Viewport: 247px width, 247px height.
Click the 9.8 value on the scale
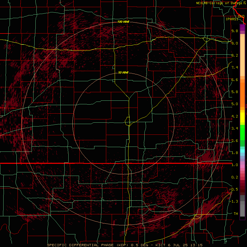click(x=235, y=31)
